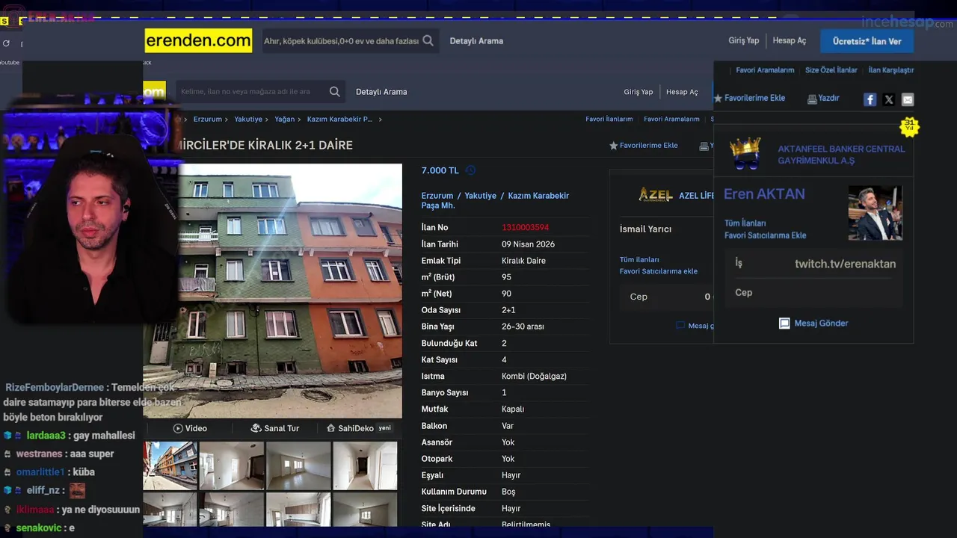Click the erenden.com logo
Screen dimensions: 957x538
pyautogui.click(x=198, y=40)
